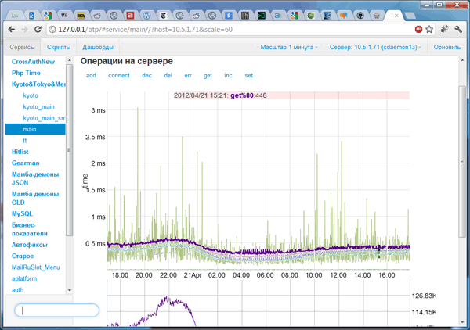Switch to the green terminal favicon tab

coord(262,16)
